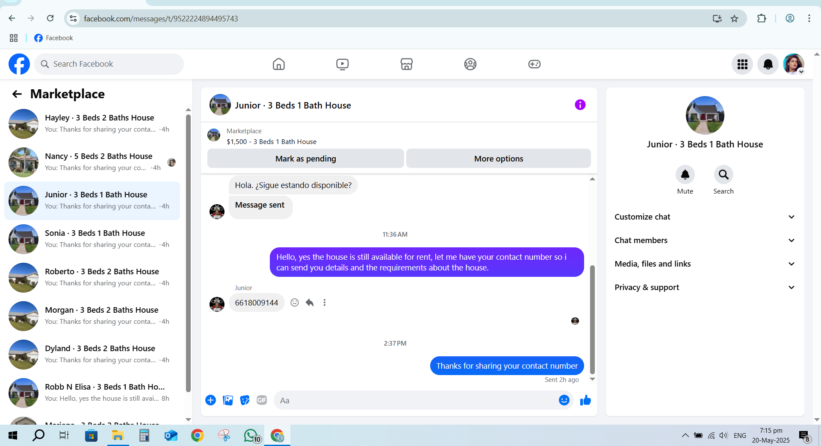The height and width of the screenshot is (446, 821).
Task: Click Junior's house thumbnail in right panel
Action: (x=705, y=115)
